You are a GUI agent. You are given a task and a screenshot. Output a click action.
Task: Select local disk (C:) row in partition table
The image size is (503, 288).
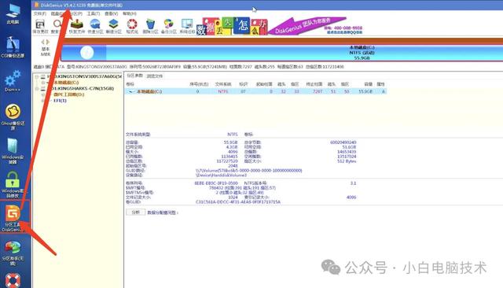(255, 91)
